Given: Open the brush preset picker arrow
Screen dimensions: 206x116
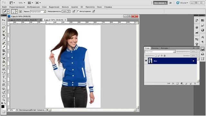Looking at the screenshot, I should click(x=16, y=12).
